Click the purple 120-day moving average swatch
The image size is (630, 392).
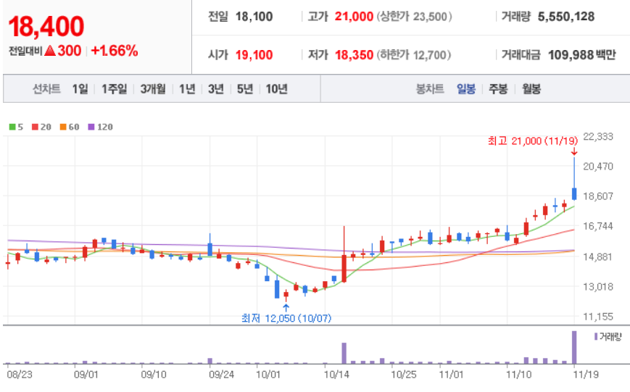91,127
